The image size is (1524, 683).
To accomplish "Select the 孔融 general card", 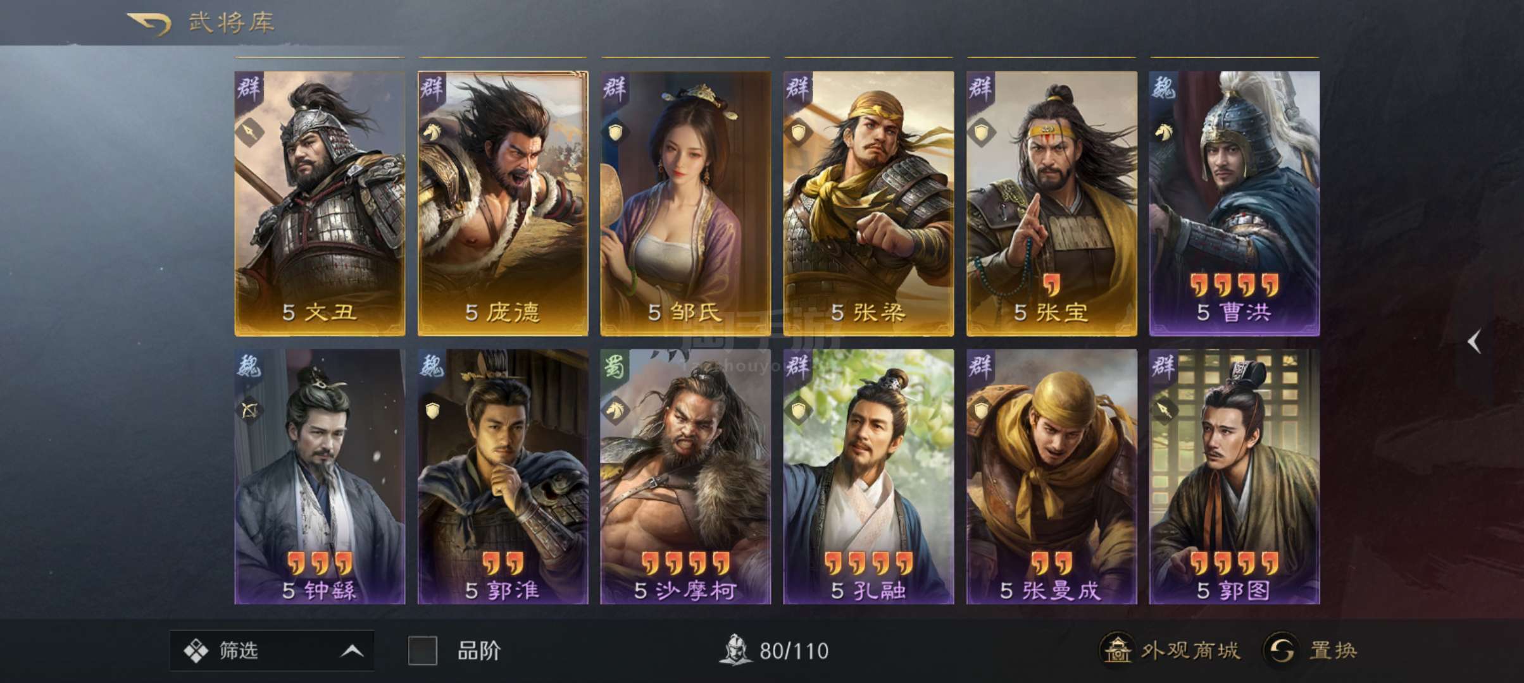I will (x=868, y=477).
